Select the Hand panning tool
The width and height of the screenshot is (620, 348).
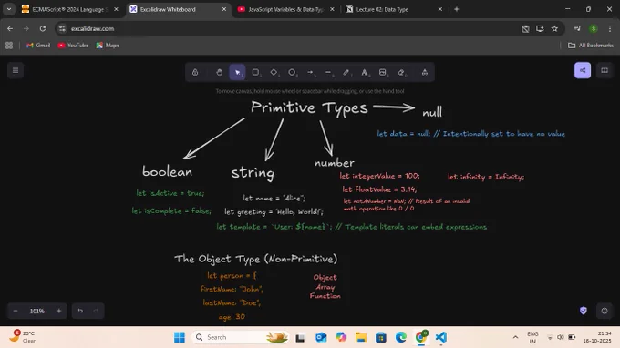tap(220, 72)
